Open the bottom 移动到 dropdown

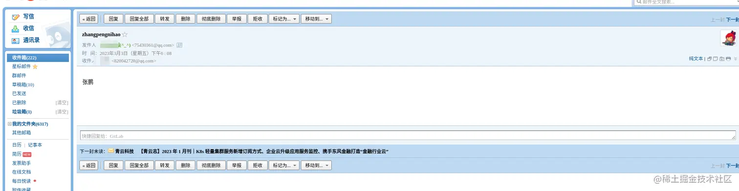316,166
